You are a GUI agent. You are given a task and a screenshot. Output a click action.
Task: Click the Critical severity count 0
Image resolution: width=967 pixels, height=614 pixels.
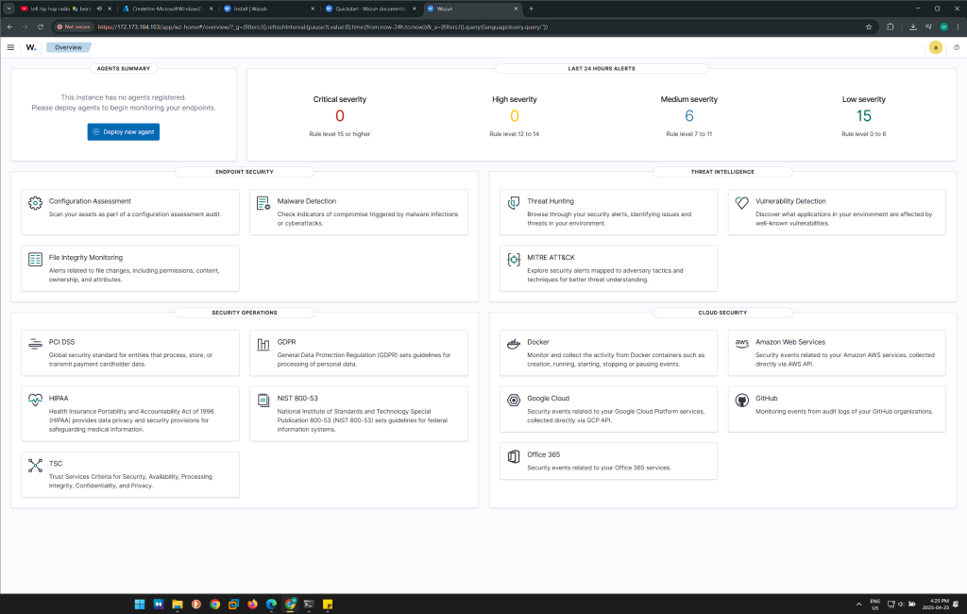pos(340,116)
